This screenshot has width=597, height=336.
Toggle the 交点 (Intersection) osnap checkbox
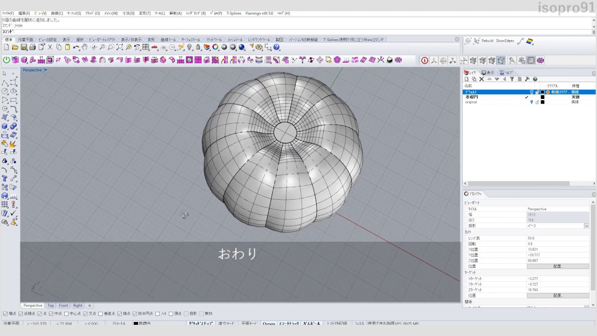click(85, 314)
